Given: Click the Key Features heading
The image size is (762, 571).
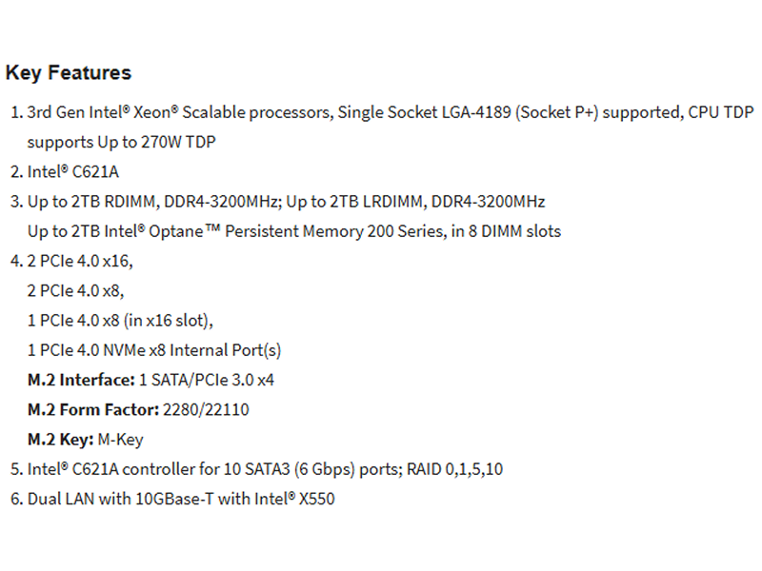Looking at the screenshot, I should coord(69,73).
